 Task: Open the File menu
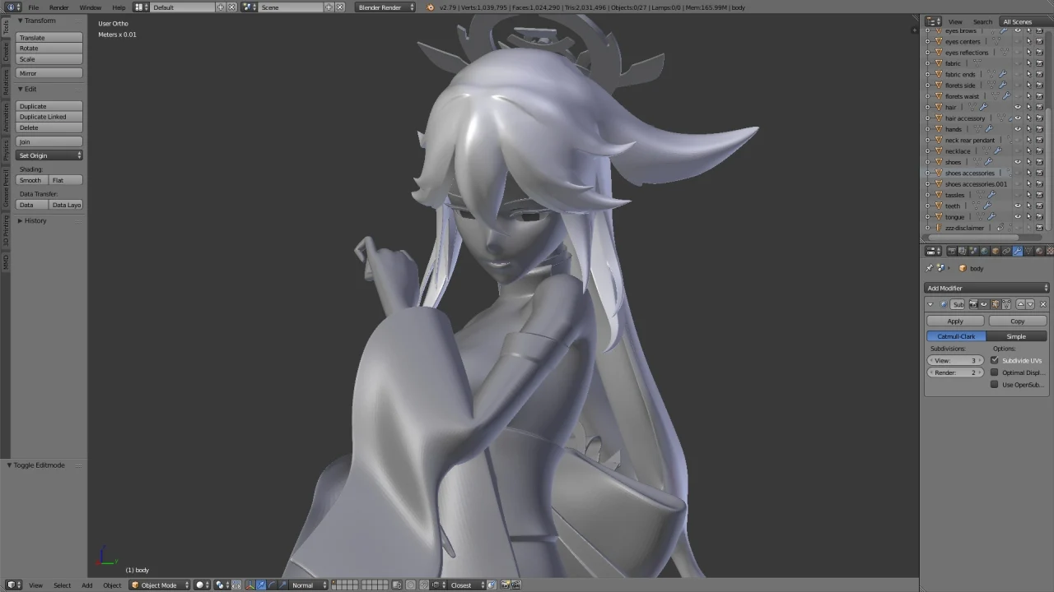click(34, 7)
